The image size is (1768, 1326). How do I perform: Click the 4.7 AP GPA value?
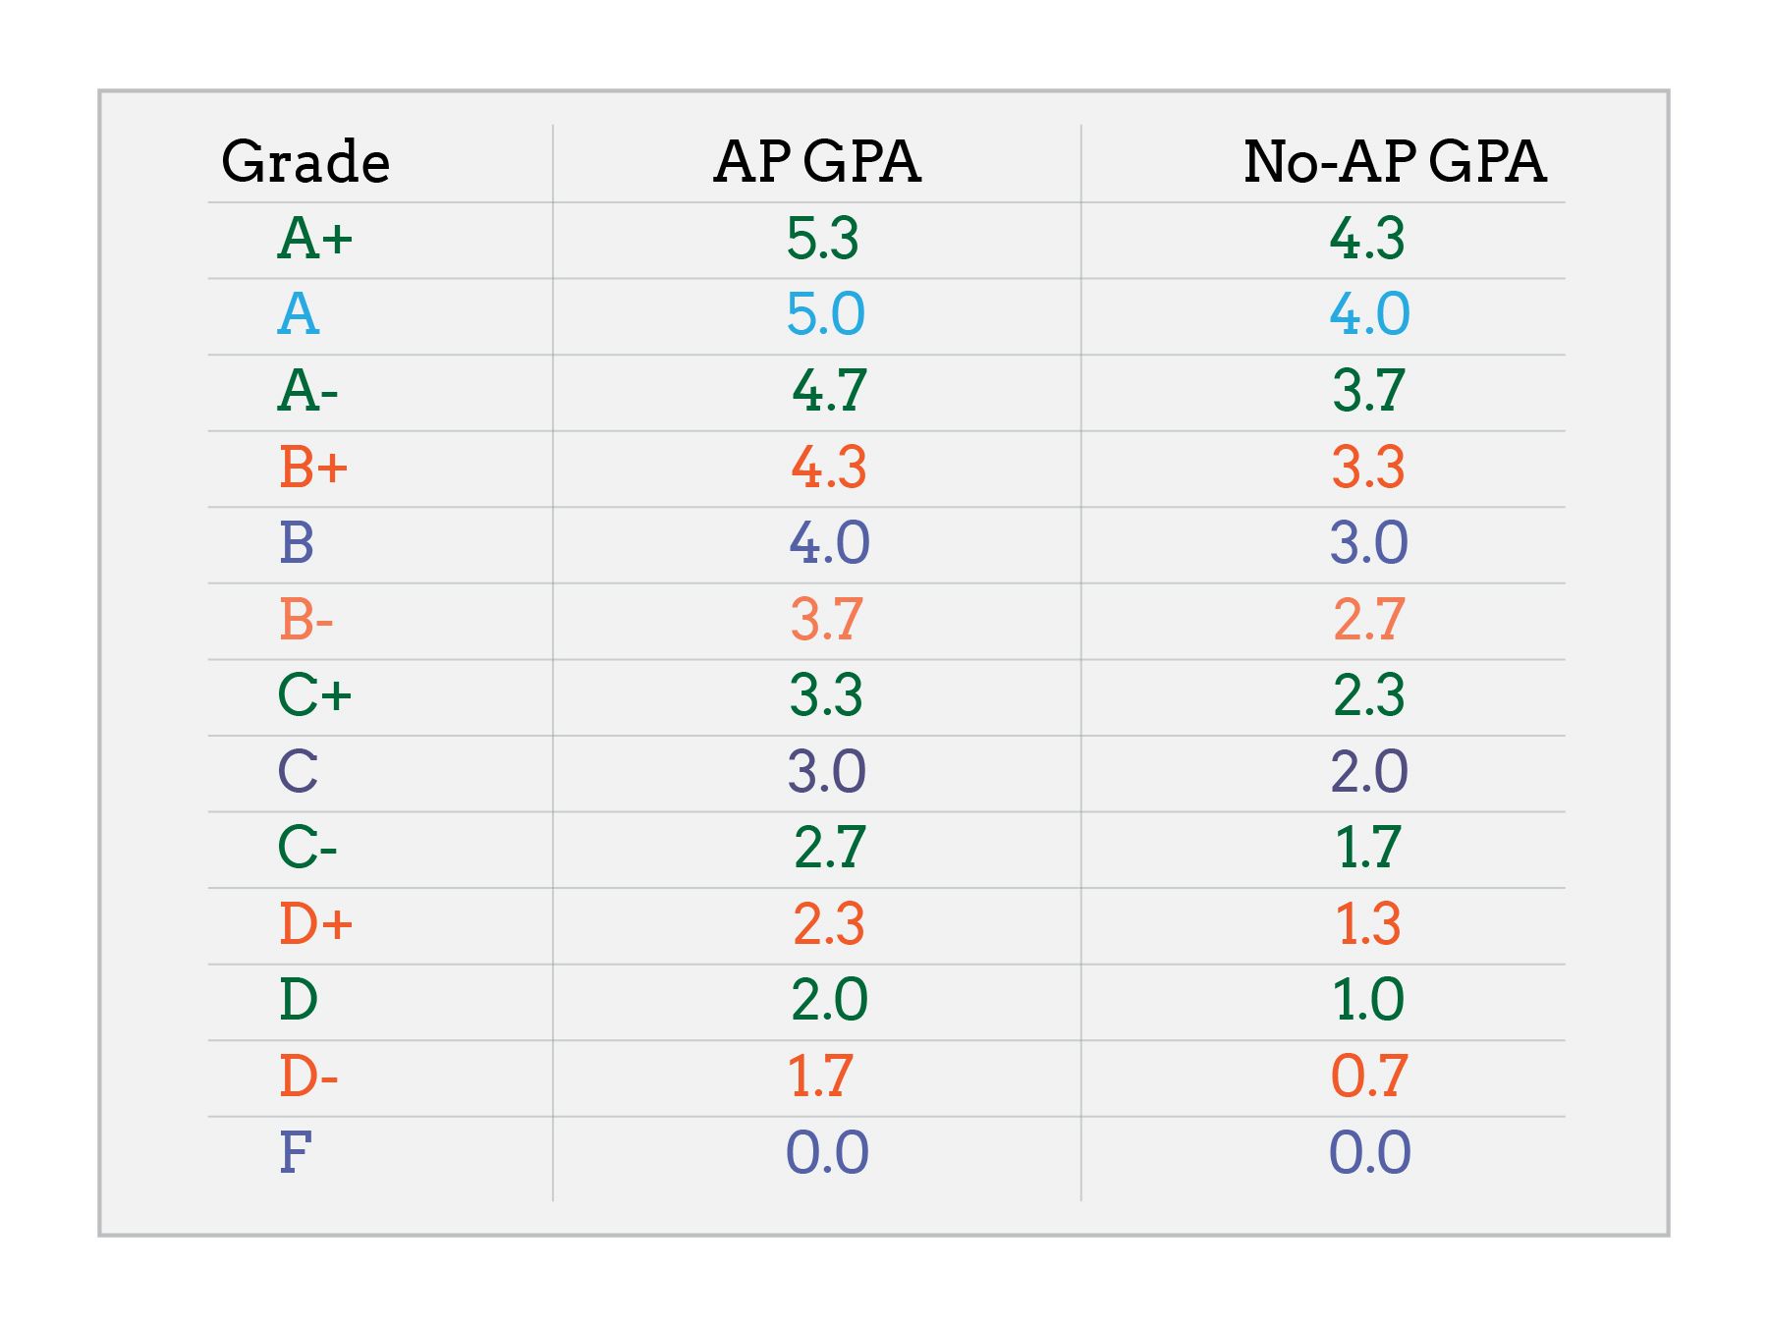829,391
